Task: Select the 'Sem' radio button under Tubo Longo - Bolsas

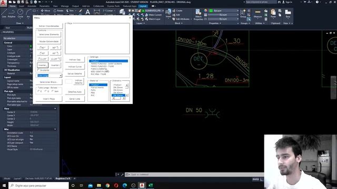Action: coord(53,91)
